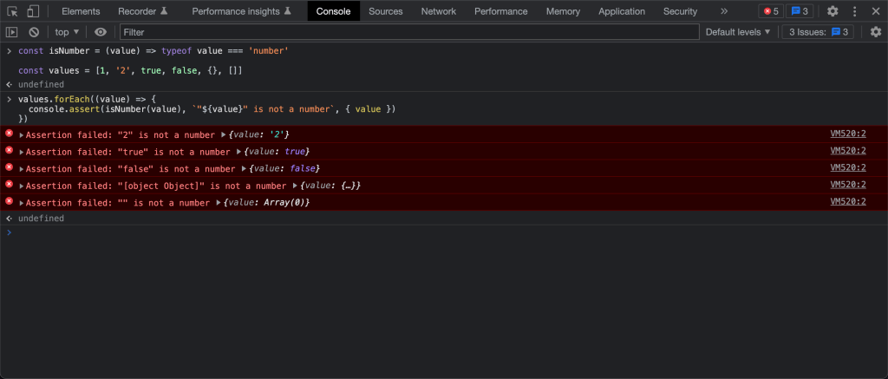This screenshot has width=888, height=379.
Task: Select the Console tab
Action: [334, 11]
